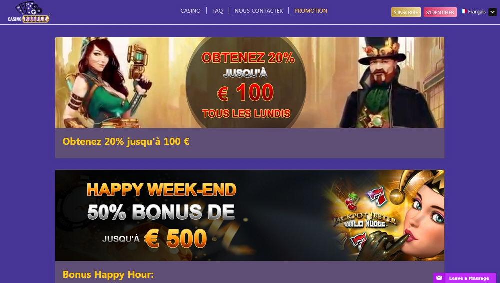500x283 pixels.
Task: Open the 20% Monday bonus banner
Action: pyautogui.click(x=250, y=83)
